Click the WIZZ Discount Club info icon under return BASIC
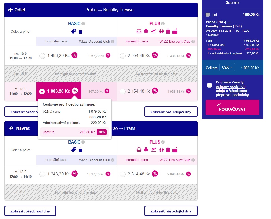 click(x=113, y=160)
